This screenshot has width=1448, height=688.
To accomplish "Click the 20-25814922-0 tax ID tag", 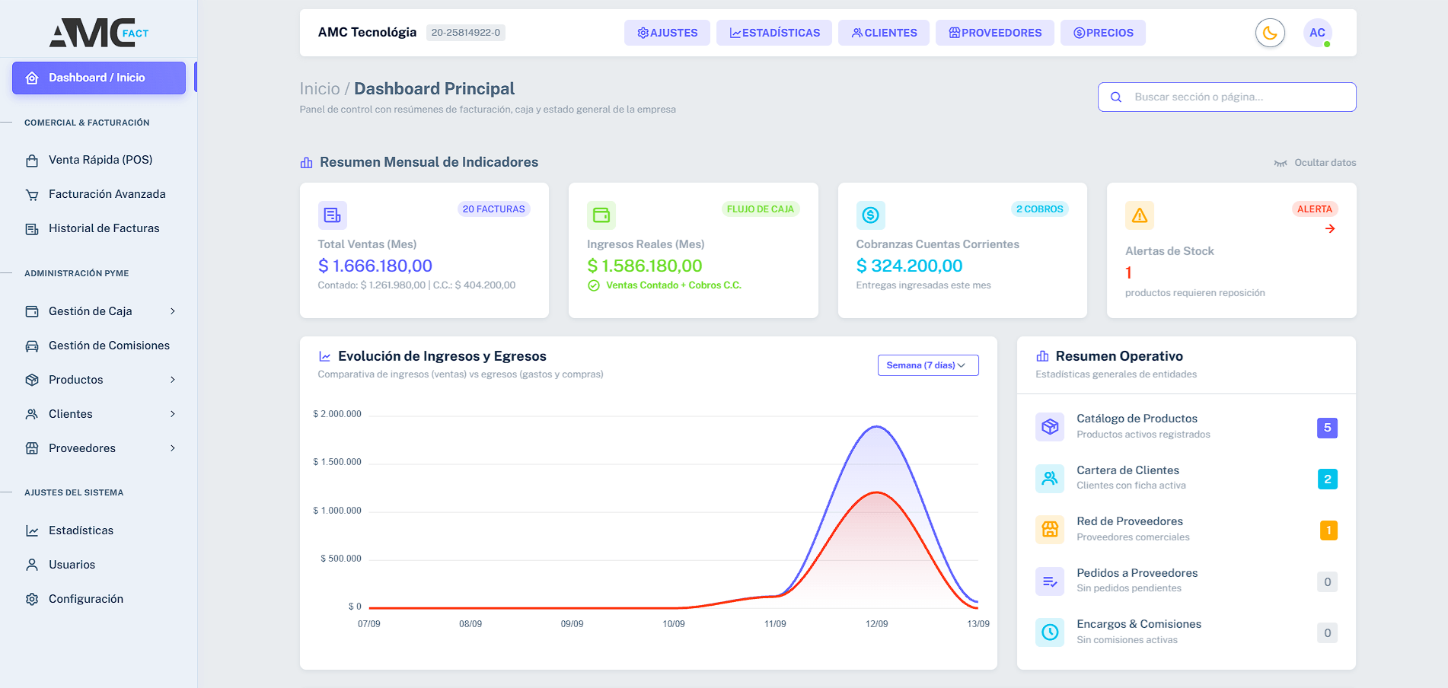I will 466,33.
